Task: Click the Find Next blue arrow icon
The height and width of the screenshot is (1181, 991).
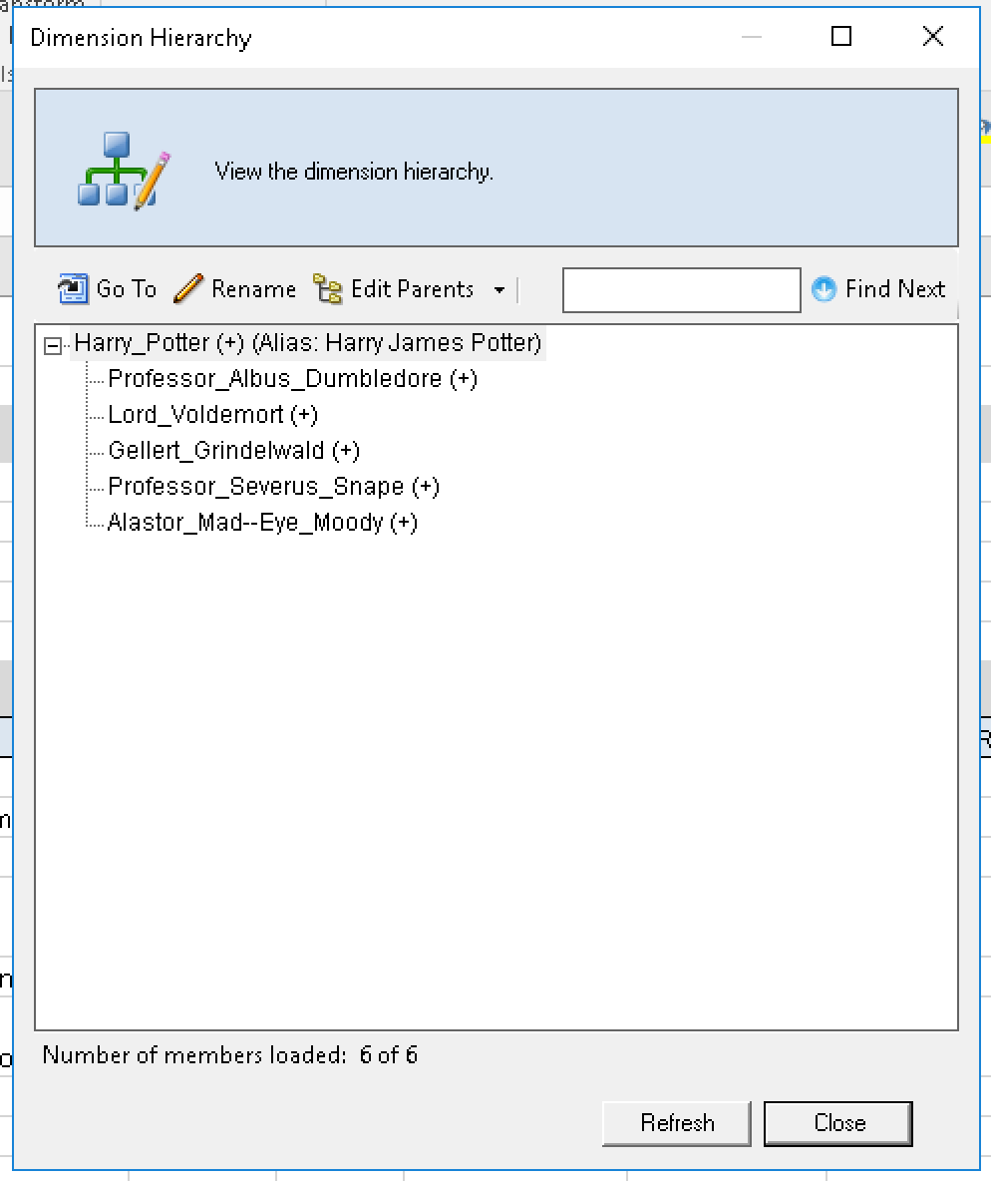Action: tap(824, 289)
